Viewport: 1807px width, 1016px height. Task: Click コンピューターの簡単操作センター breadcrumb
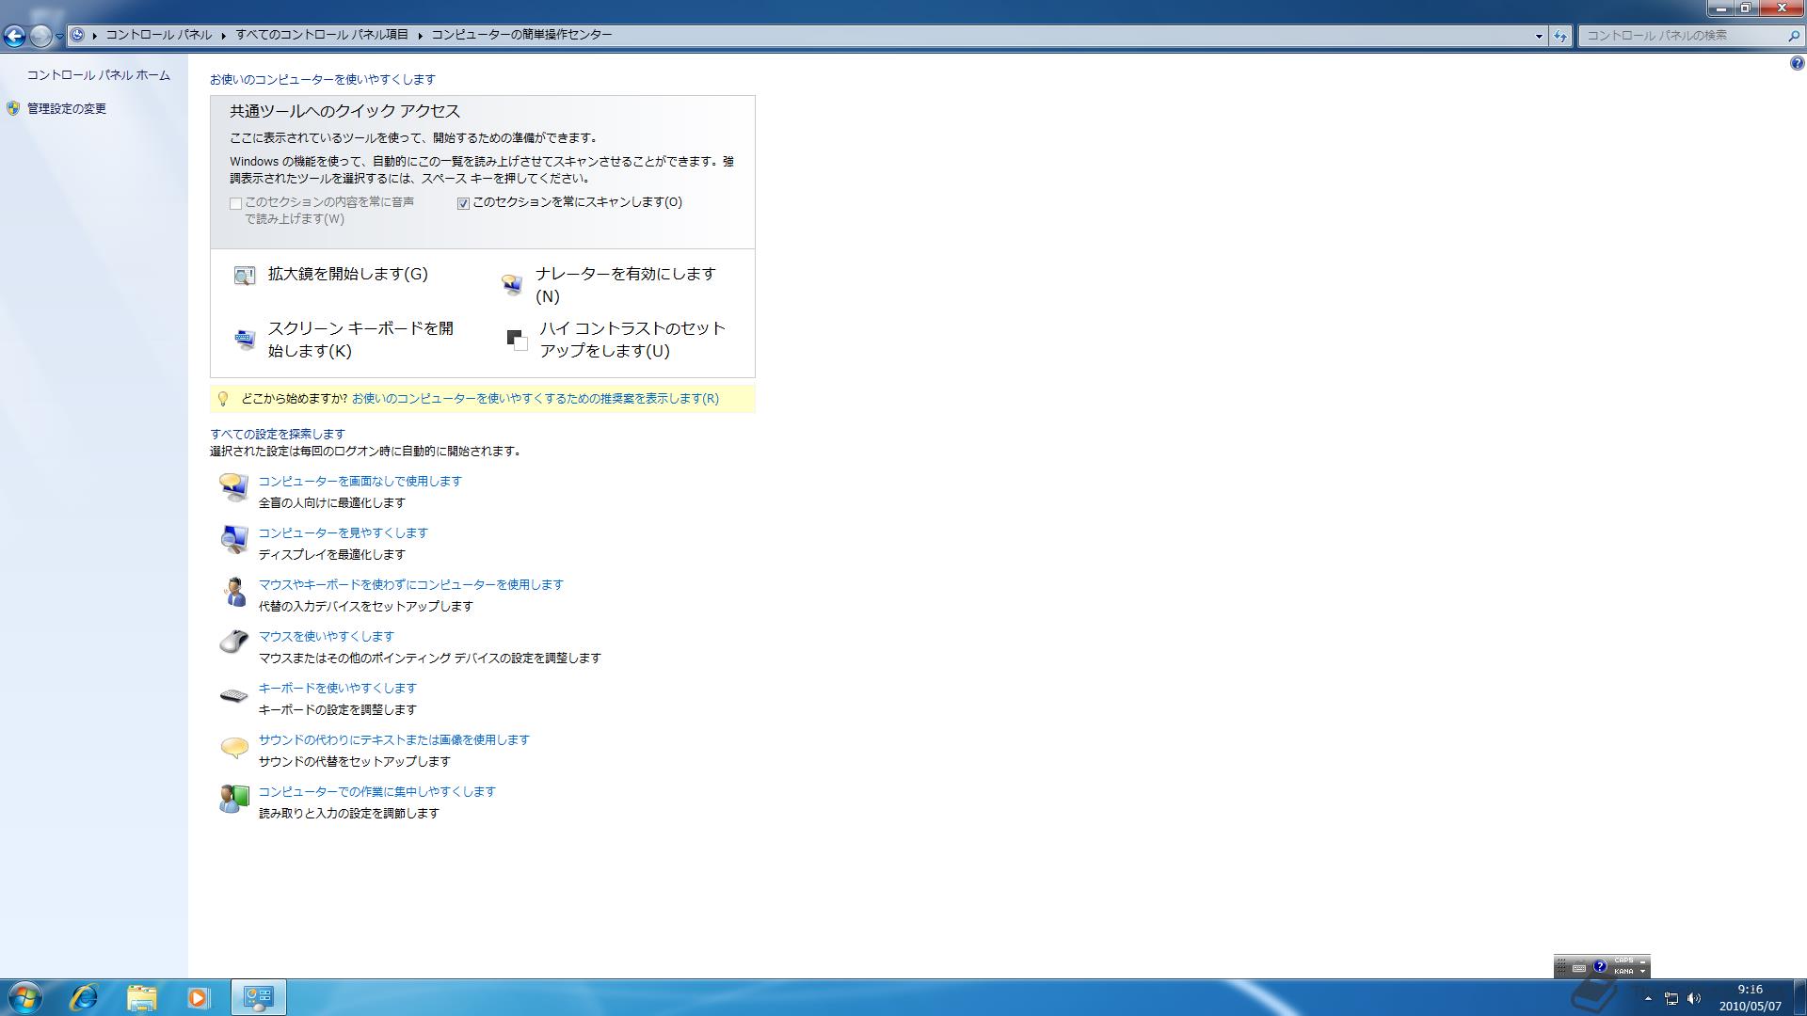coord(521,35)
